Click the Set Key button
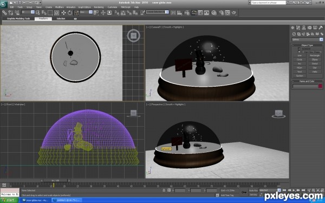The image size is (325, 203). pos(253,195)
